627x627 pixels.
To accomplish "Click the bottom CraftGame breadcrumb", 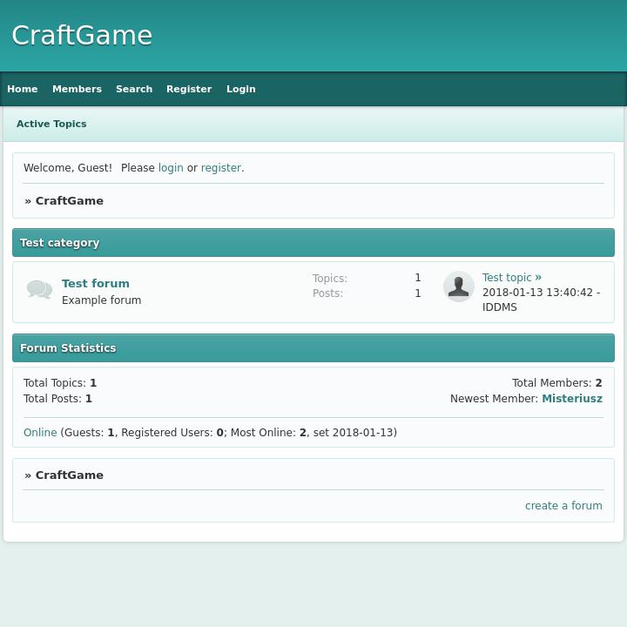I will tap(70, 475).
